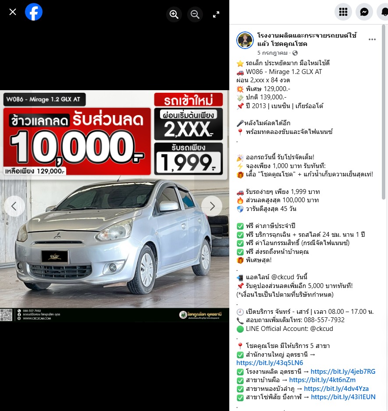The height and width of the screenshot is (411, 388).
Task: Open the link https://bit.ly/4jeb7RG
Action: click(343, 372)
